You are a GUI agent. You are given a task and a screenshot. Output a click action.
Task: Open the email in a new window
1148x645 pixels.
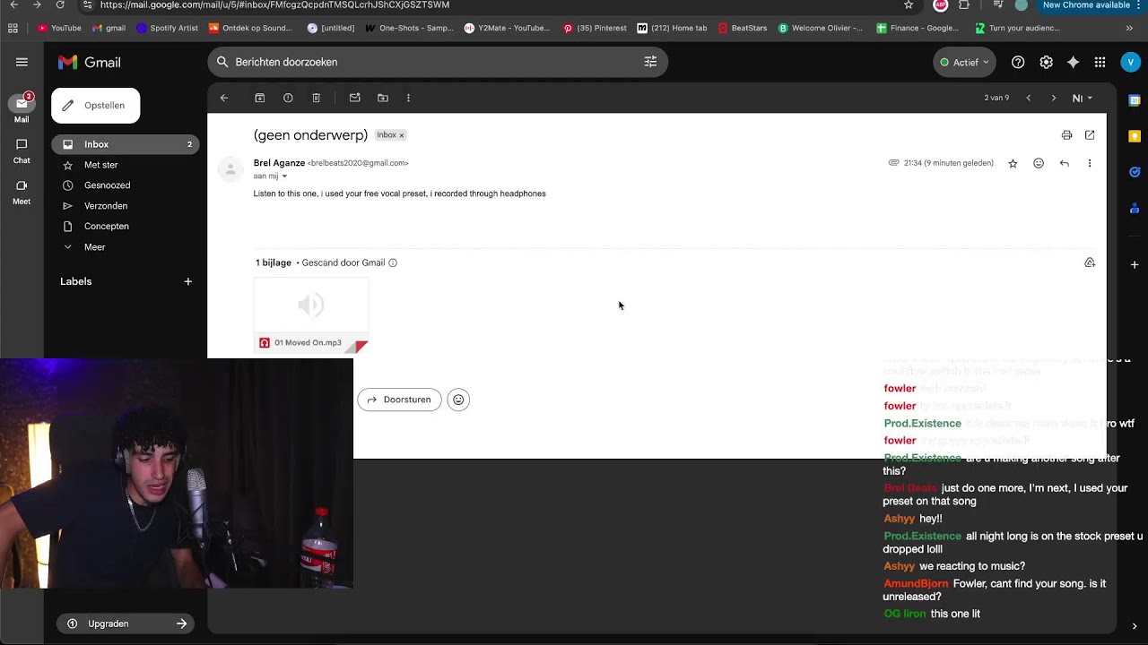click(1090, 135)
